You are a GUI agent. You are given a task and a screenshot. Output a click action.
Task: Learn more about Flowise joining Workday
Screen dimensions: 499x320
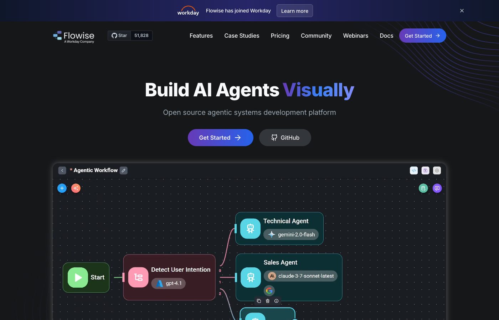point(294,11)
